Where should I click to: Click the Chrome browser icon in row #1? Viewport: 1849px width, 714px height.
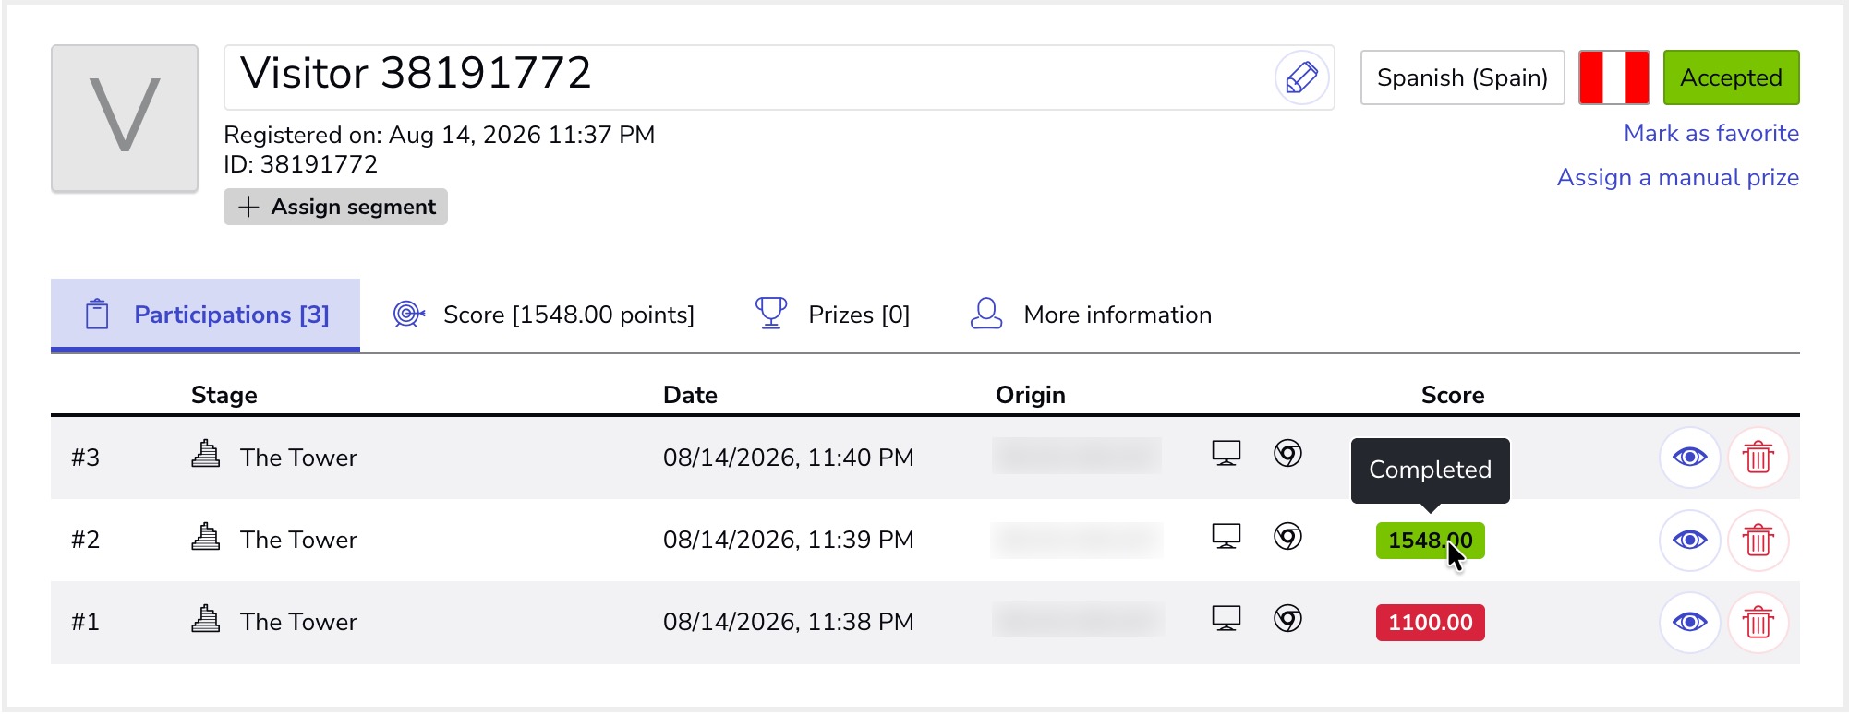pos(1287,618)
